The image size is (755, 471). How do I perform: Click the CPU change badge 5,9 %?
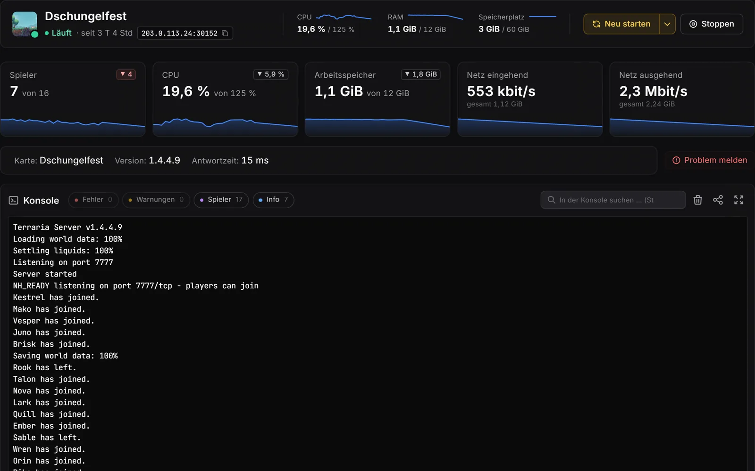pyautogui.click(x=271, y=74)
